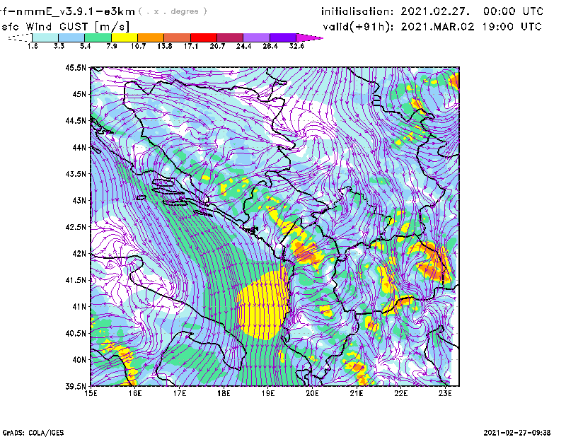Click the 'GrADS: COLA/IGES' credit text
This screenshot has width=566, height=437.
click(x=33, y=433)
